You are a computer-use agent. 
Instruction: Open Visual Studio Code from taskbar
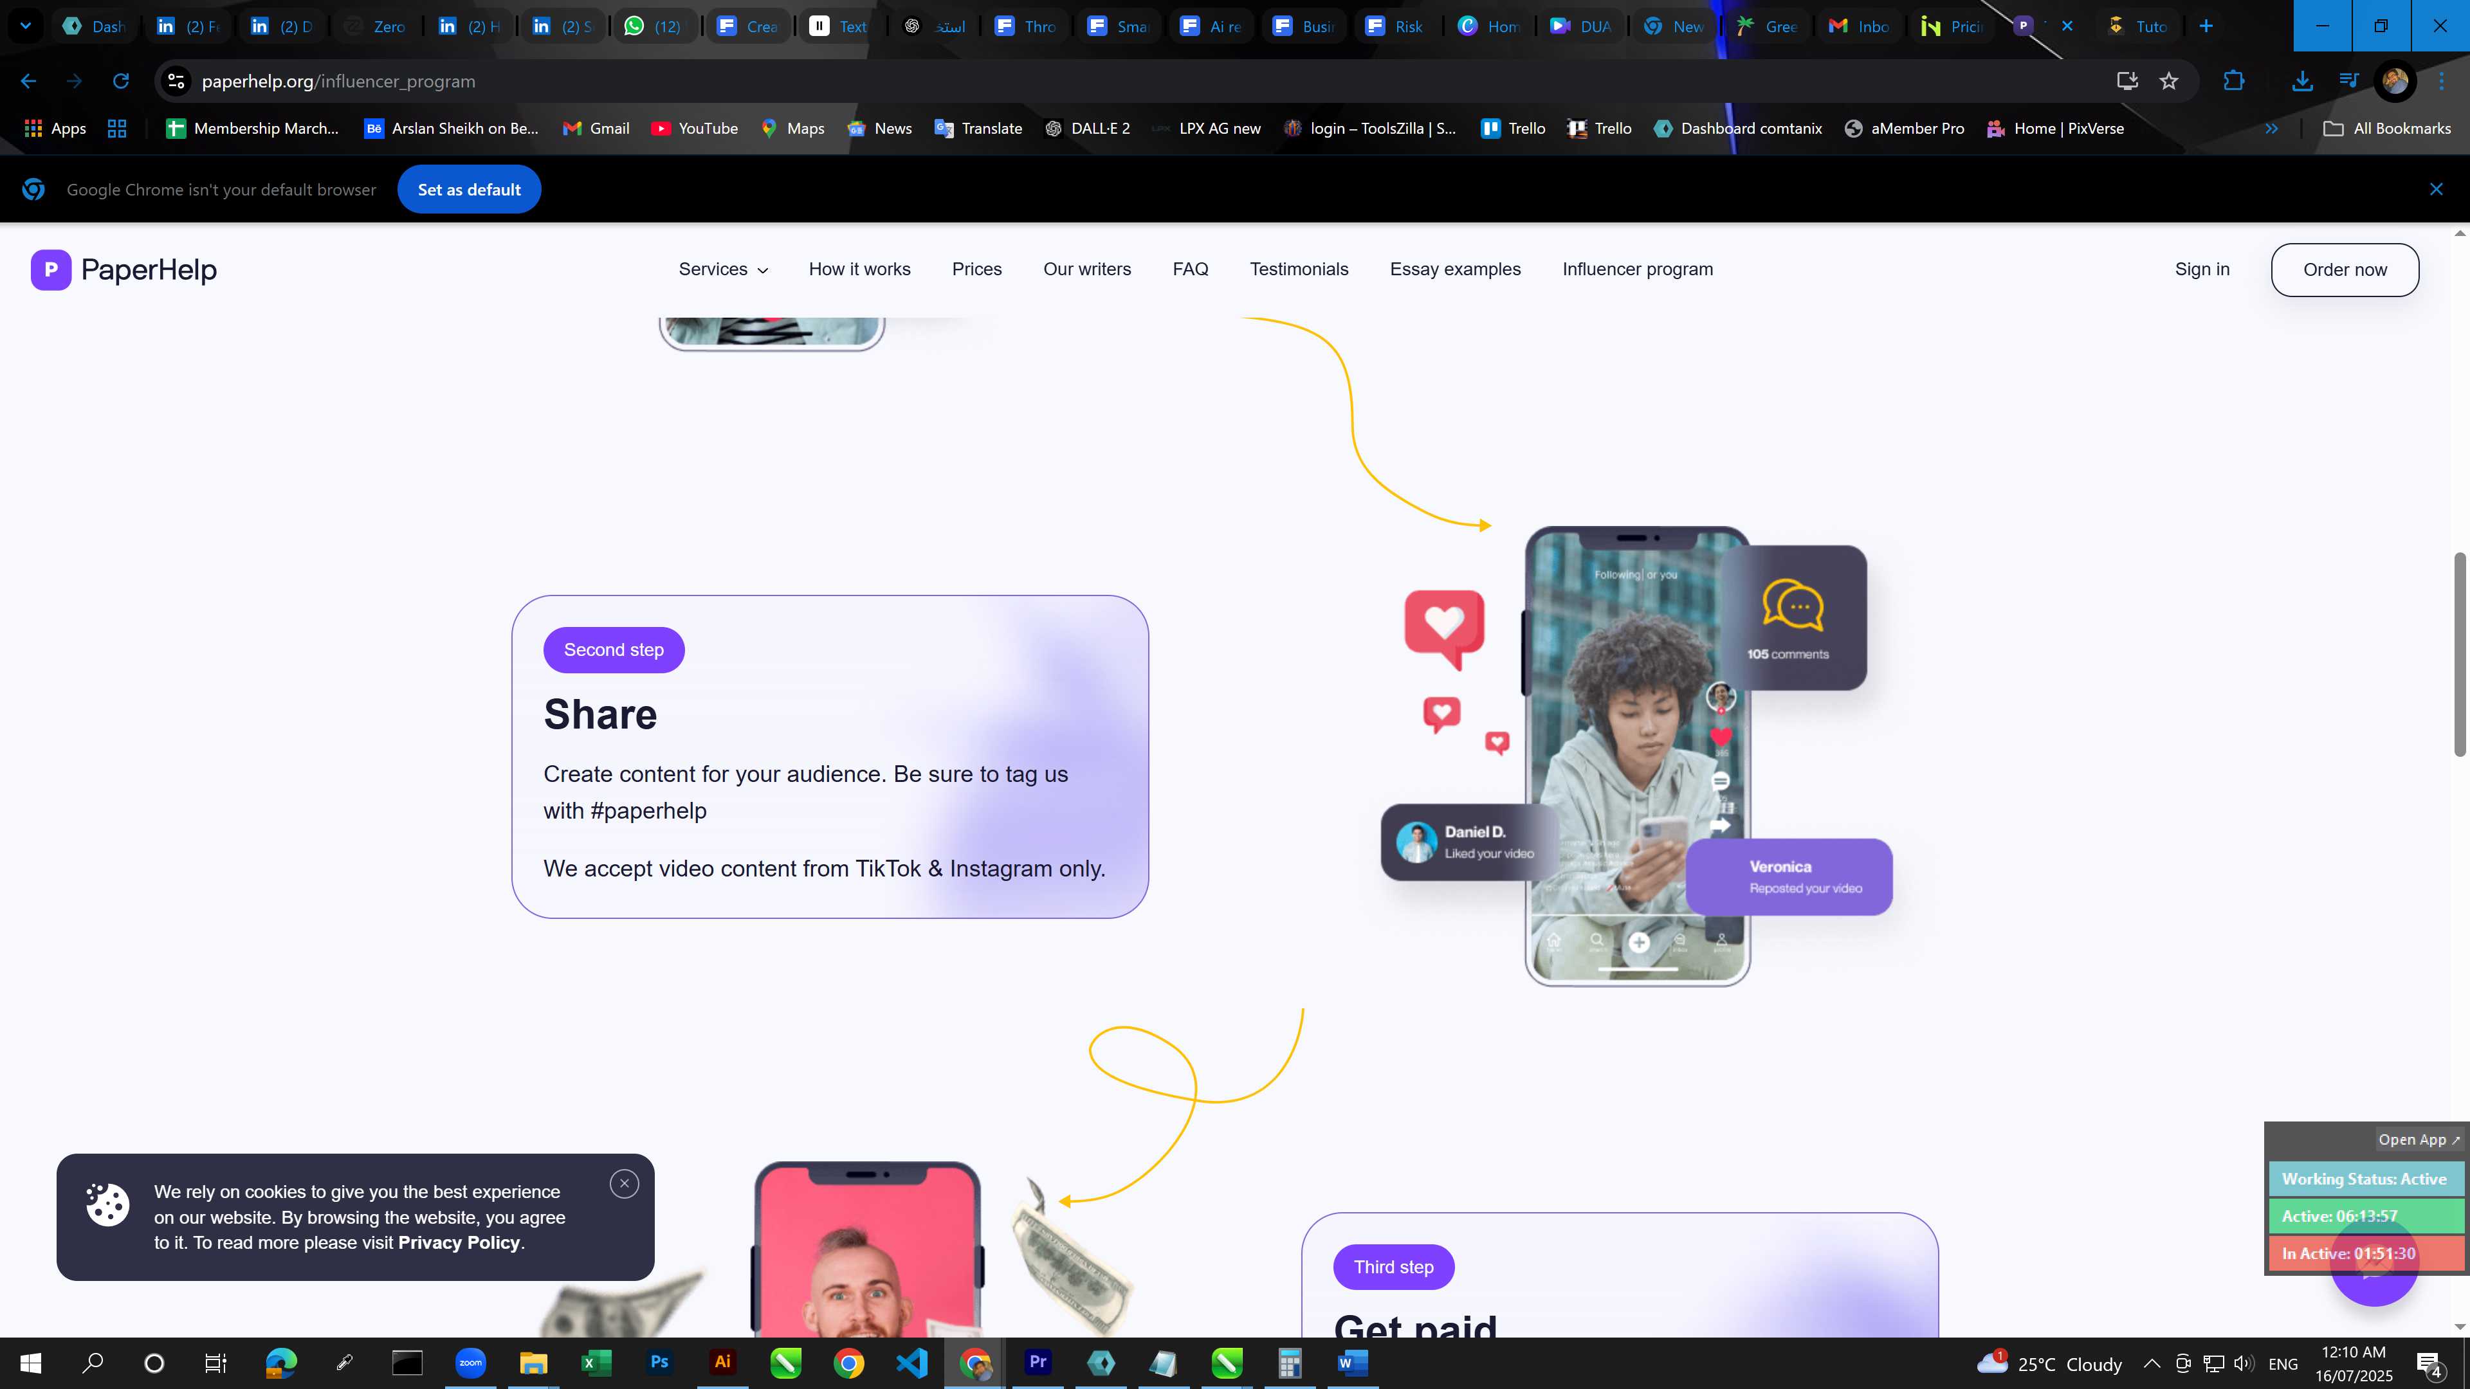click(911, 1363)
